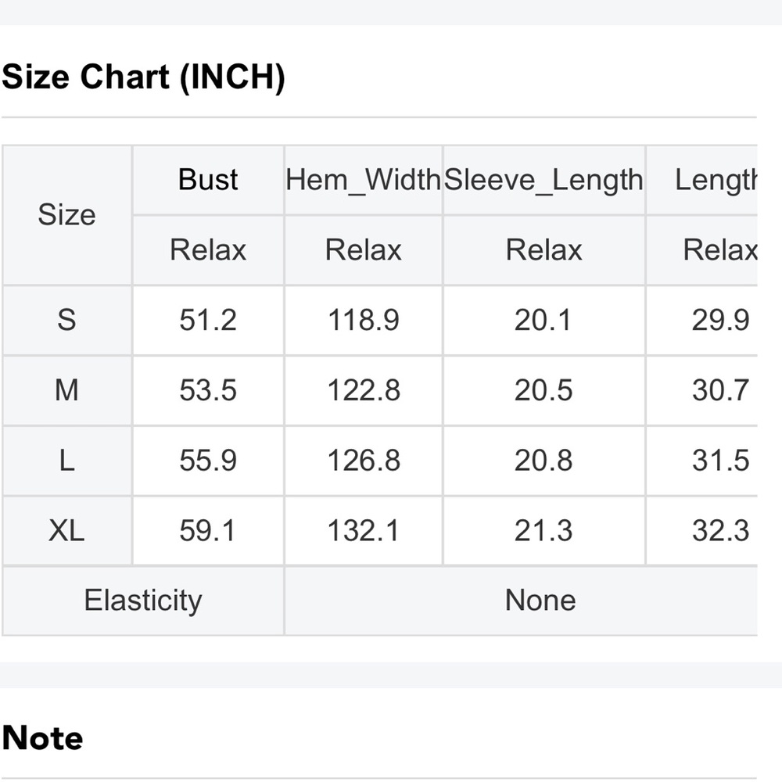Click the None elasticity value
Screen dimensions: 782x782
[x=540, y=601]
